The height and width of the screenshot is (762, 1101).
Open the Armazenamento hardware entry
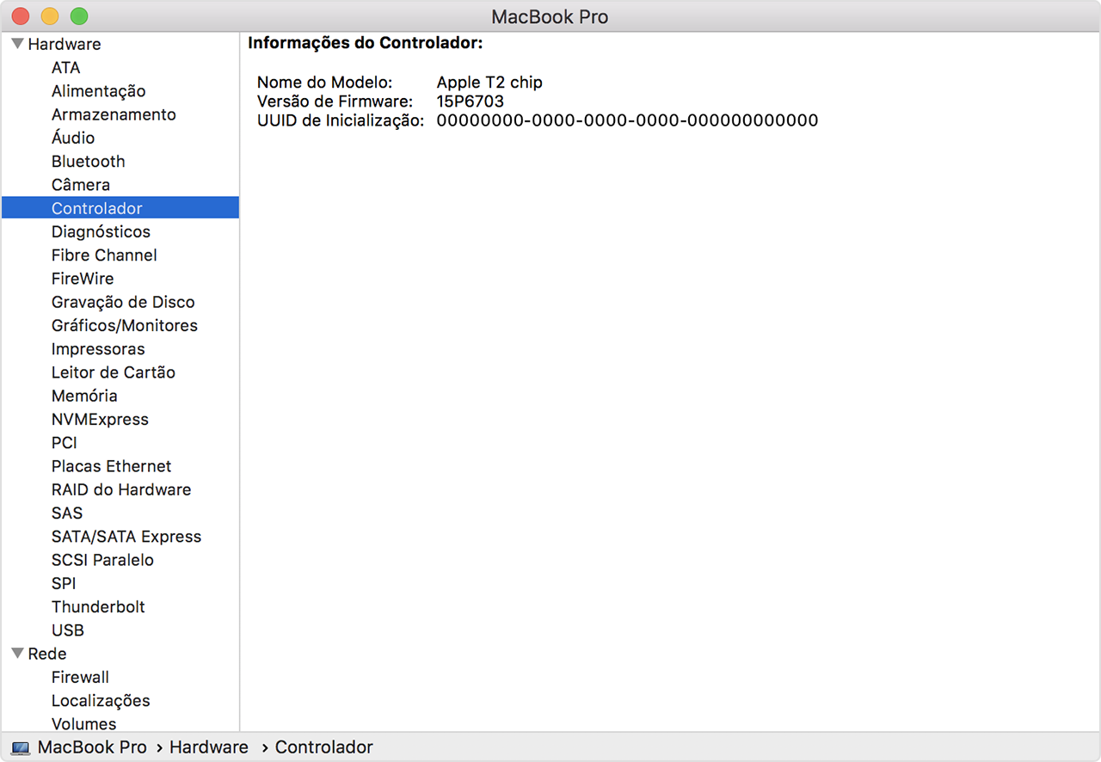tap(114, 114)
